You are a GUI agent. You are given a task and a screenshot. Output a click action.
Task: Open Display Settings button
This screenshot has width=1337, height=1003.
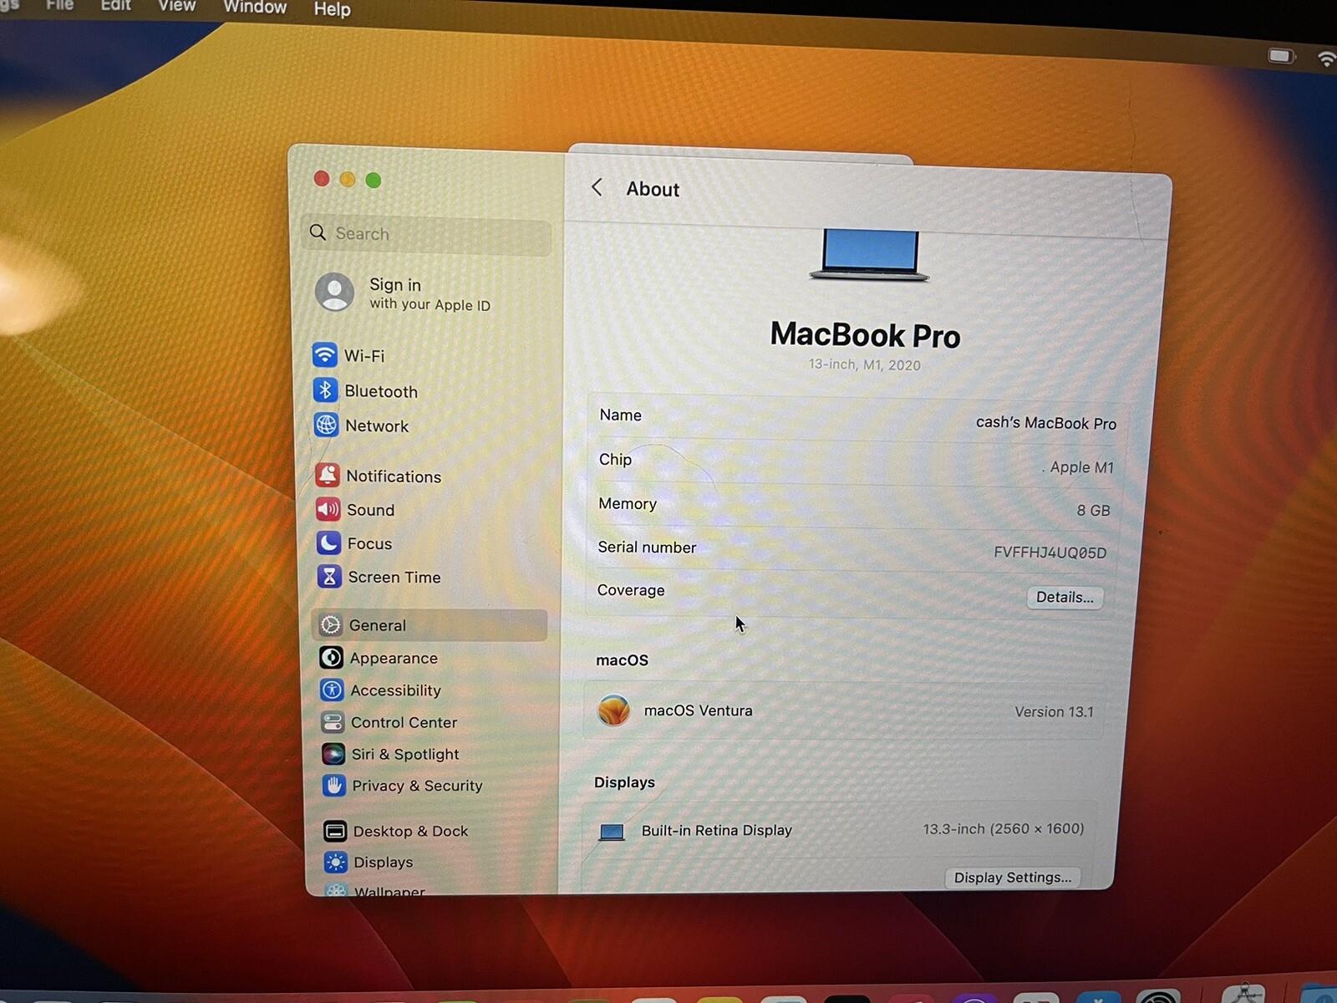point(1013,877)
